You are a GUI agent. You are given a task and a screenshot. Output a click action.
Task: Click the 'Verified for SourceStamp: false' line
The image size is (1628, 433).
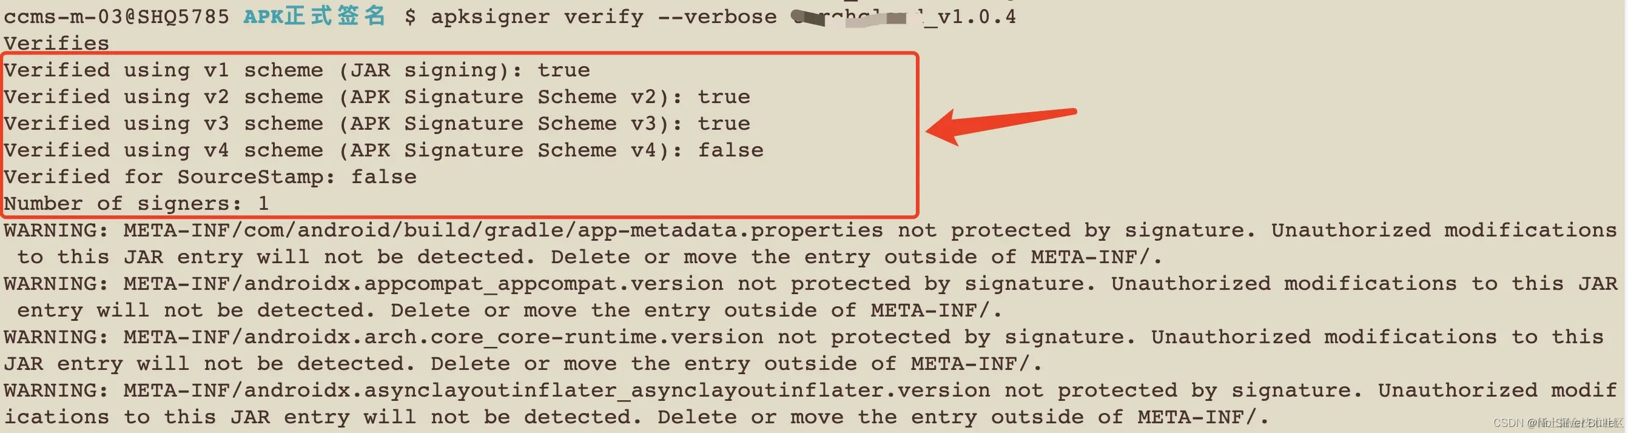pyautogui.click(x=210, y=177)
